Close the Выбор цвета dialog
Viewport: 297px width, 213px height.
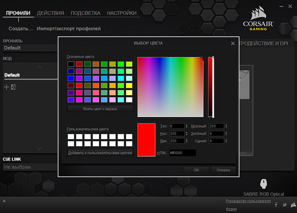point(233,44)
